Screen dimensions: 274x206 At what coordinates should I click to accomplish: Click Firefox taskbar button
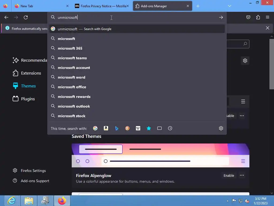(62, 201)
